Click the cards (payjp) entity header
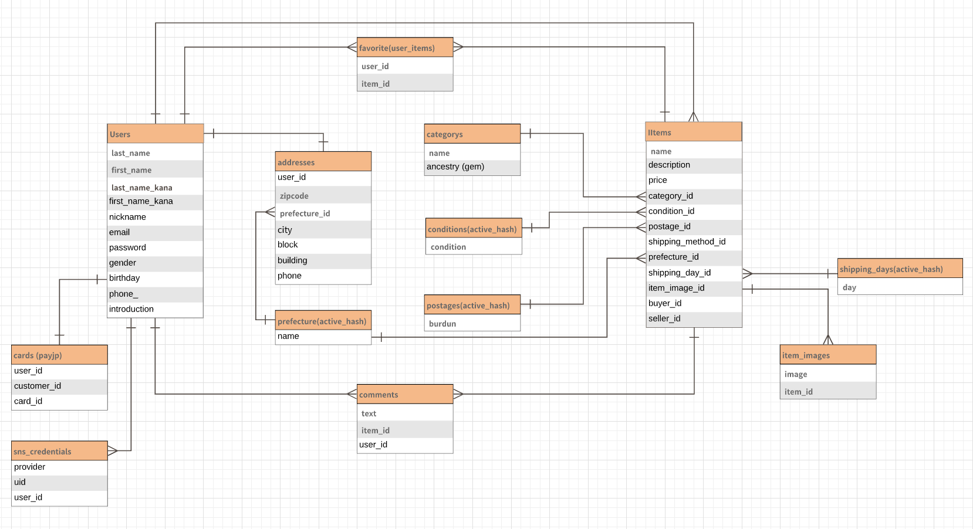 [x=59, y=355]
